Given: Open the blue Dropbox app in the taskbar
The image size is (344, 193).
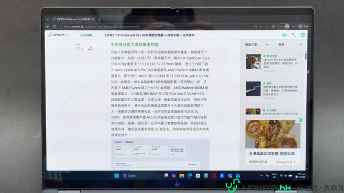Looking at the screenshot, I should [222, 176].
